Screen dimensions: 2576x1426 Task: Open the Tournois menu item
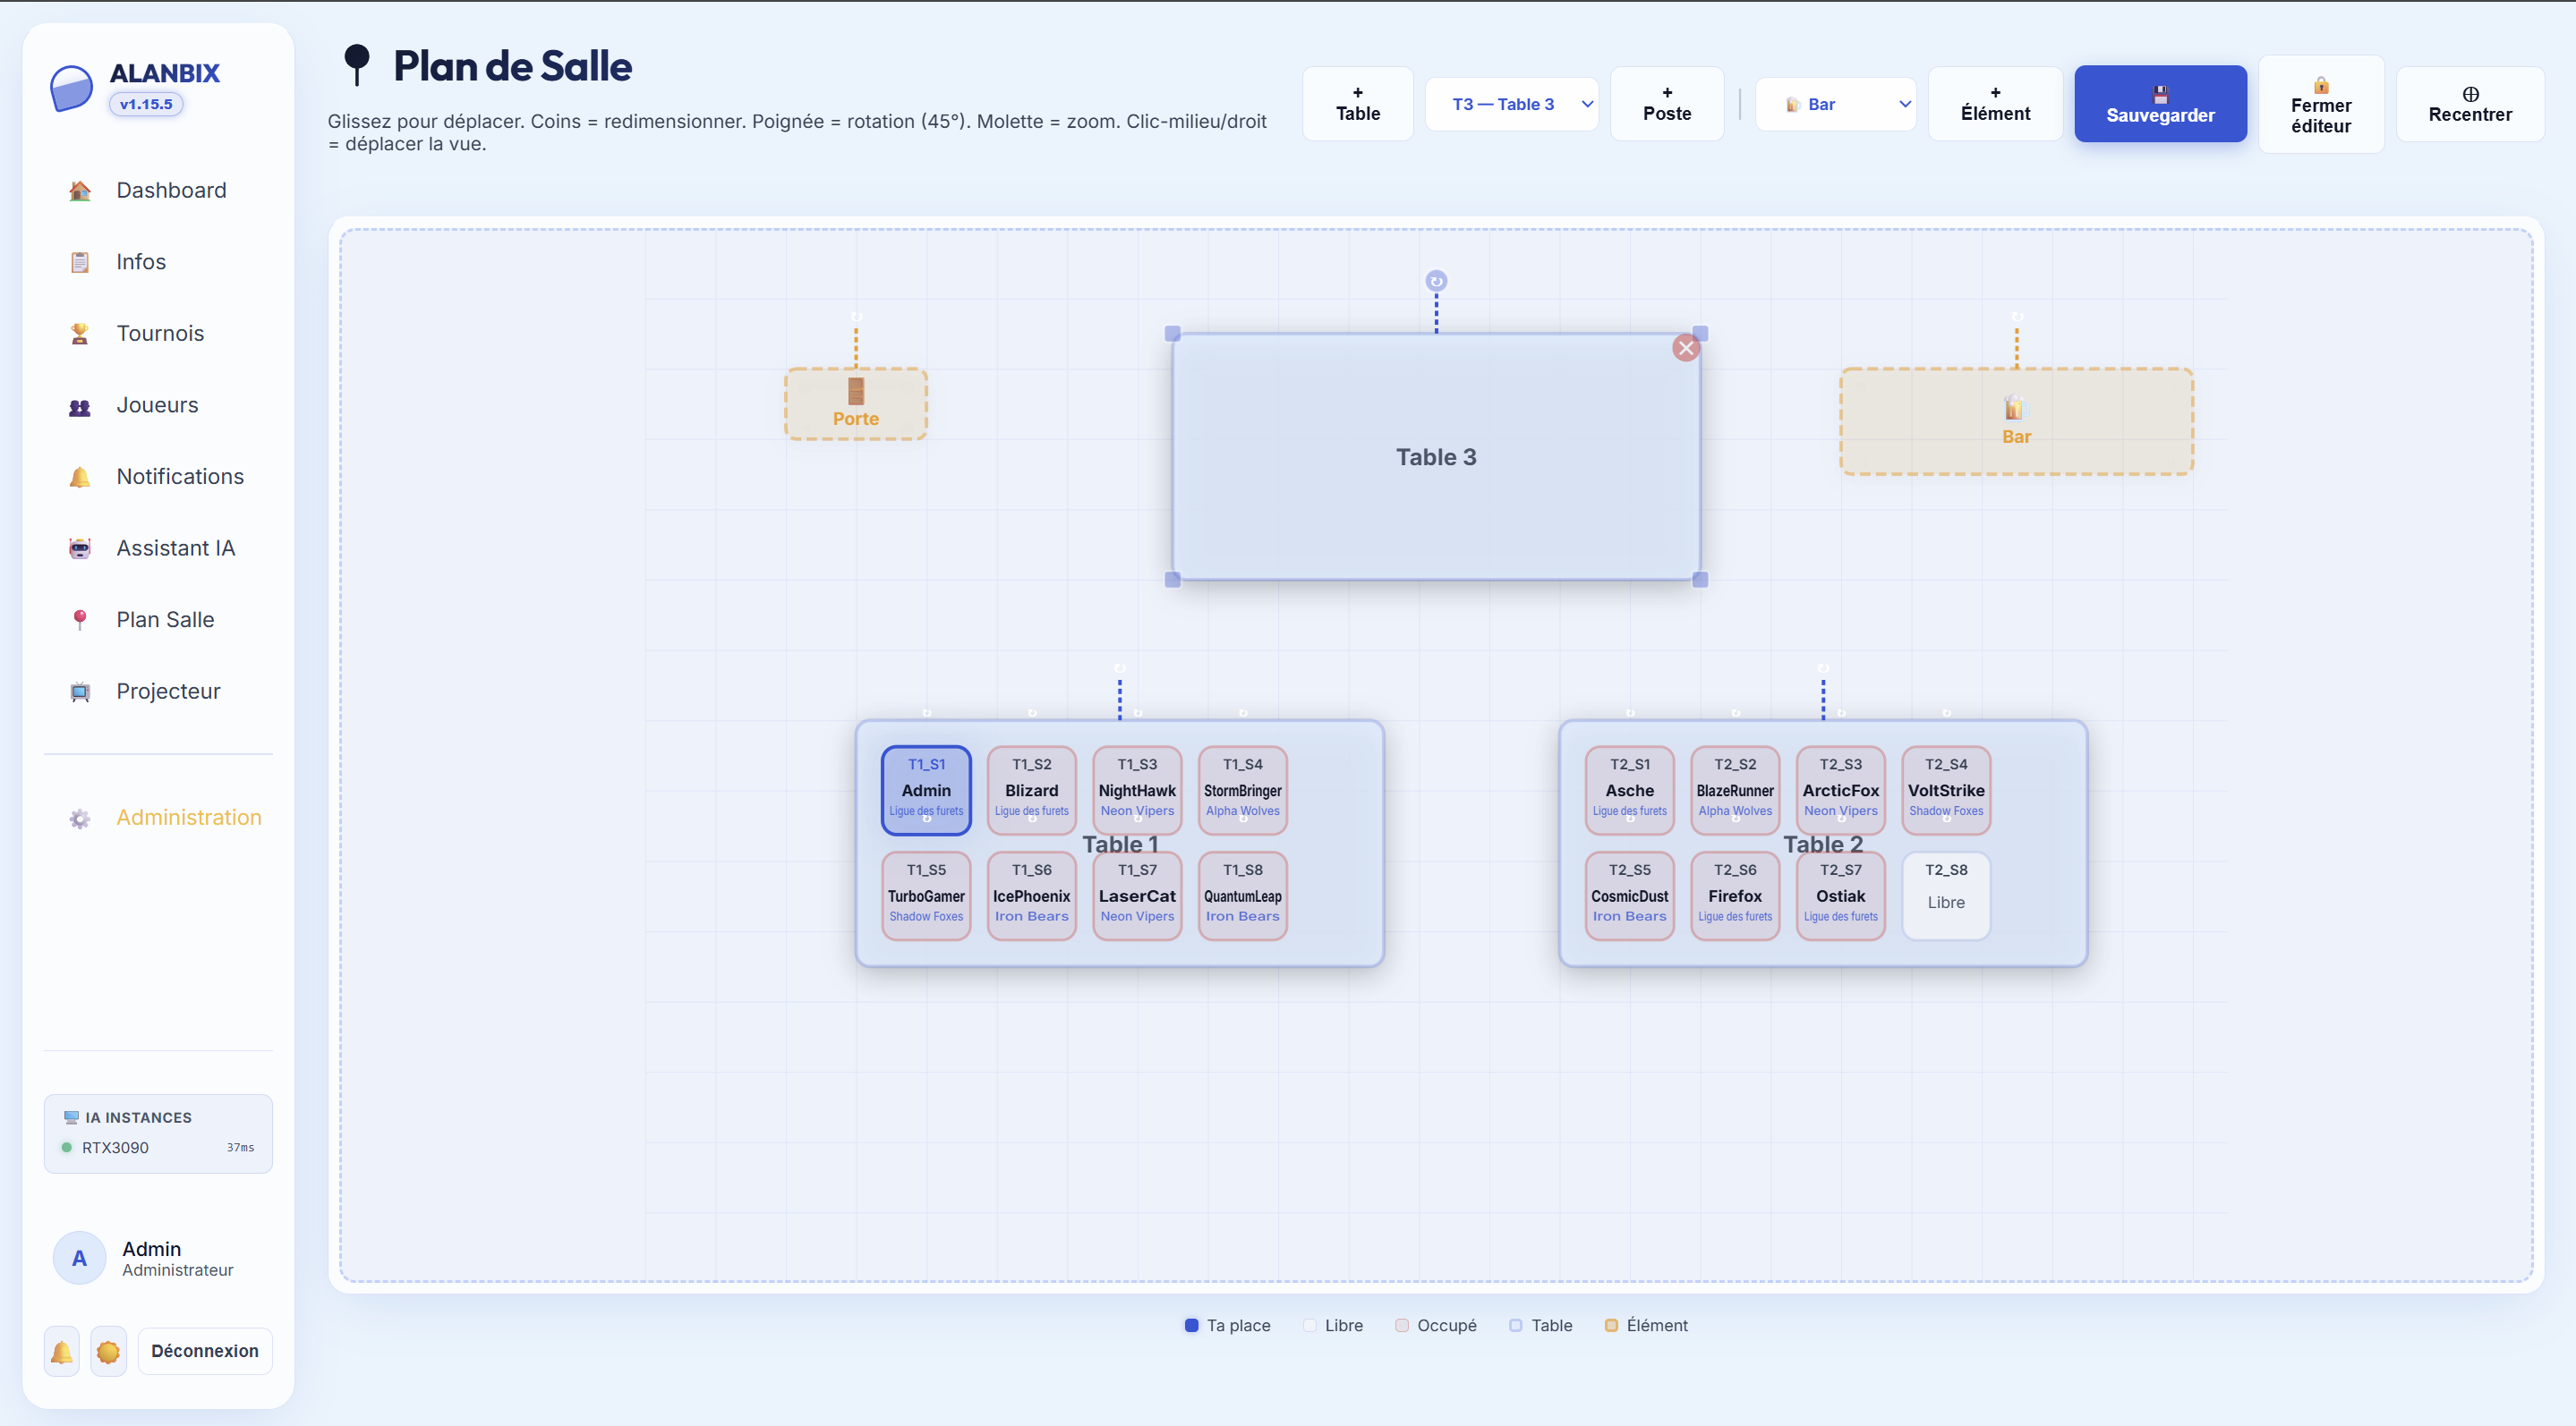[x=158, y=334]
